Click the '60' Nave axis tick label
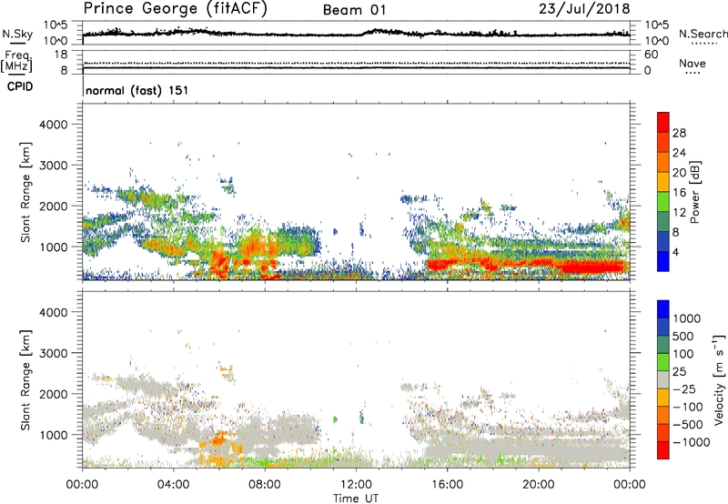 651,55
